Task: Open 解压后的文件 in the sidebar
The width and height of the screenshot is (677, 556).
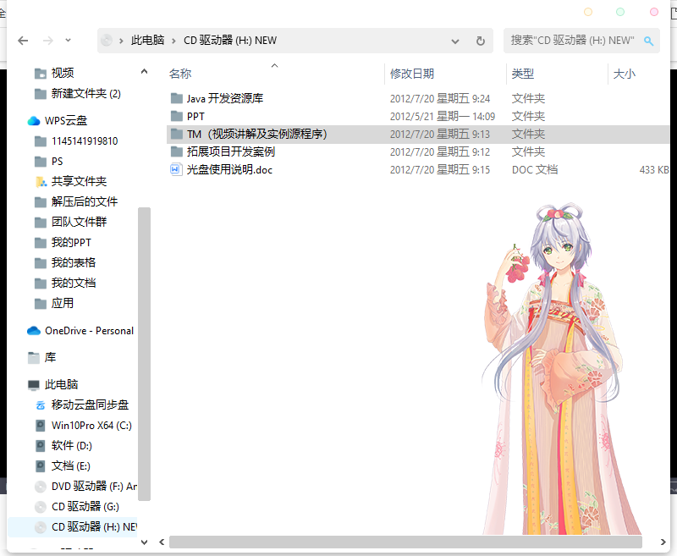Action: click(84, 201)
